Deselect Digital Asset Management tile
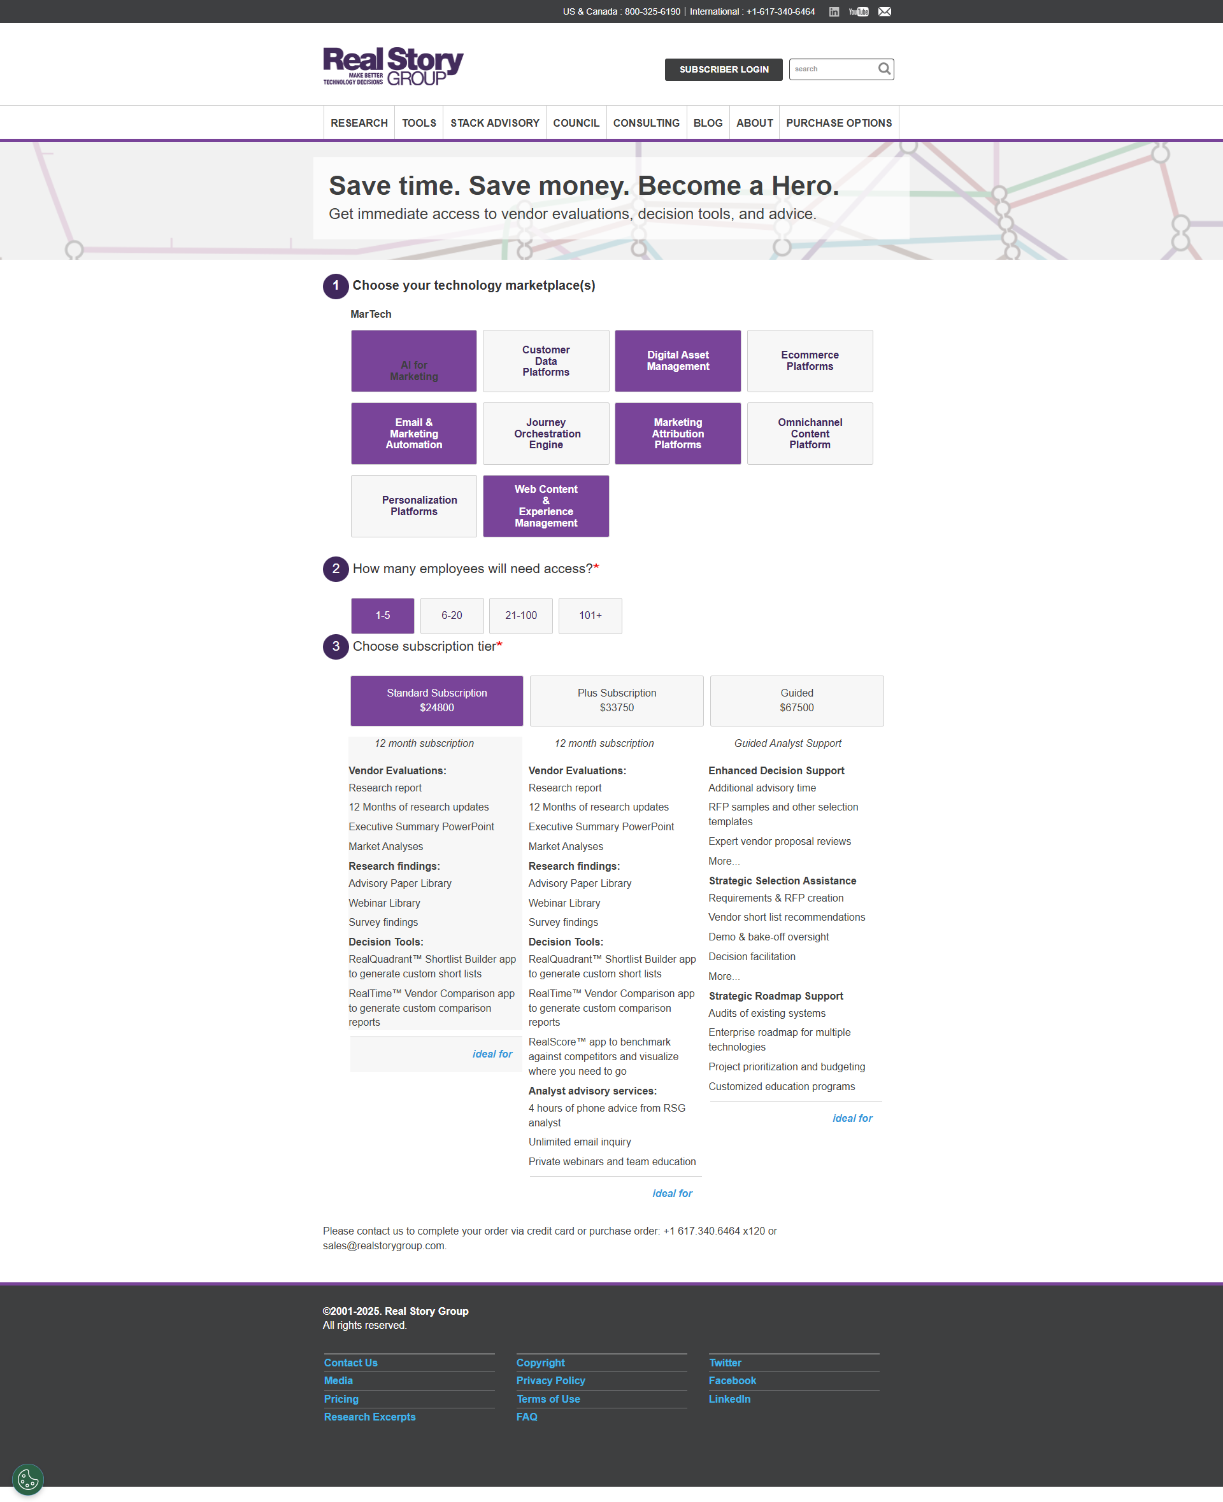Viewport: 1223px width, 1502px height. point(678,360)
